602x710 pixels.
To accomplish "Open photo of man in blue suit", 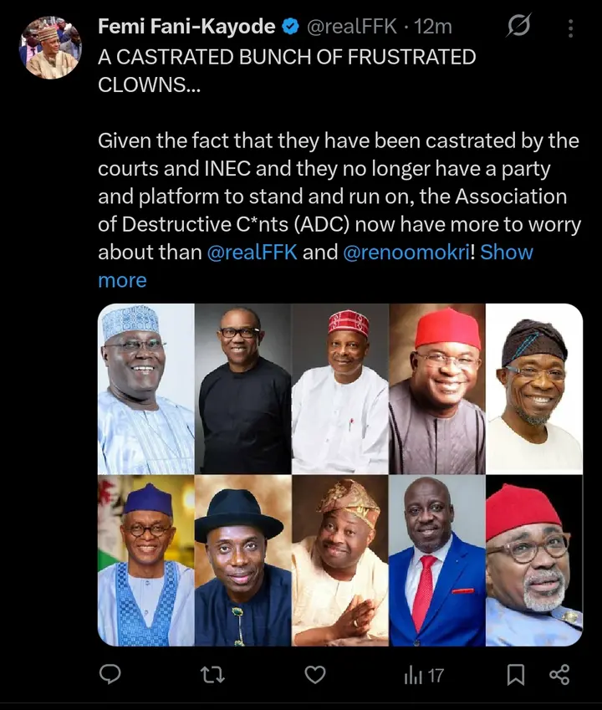I will [x=437, y=561].
